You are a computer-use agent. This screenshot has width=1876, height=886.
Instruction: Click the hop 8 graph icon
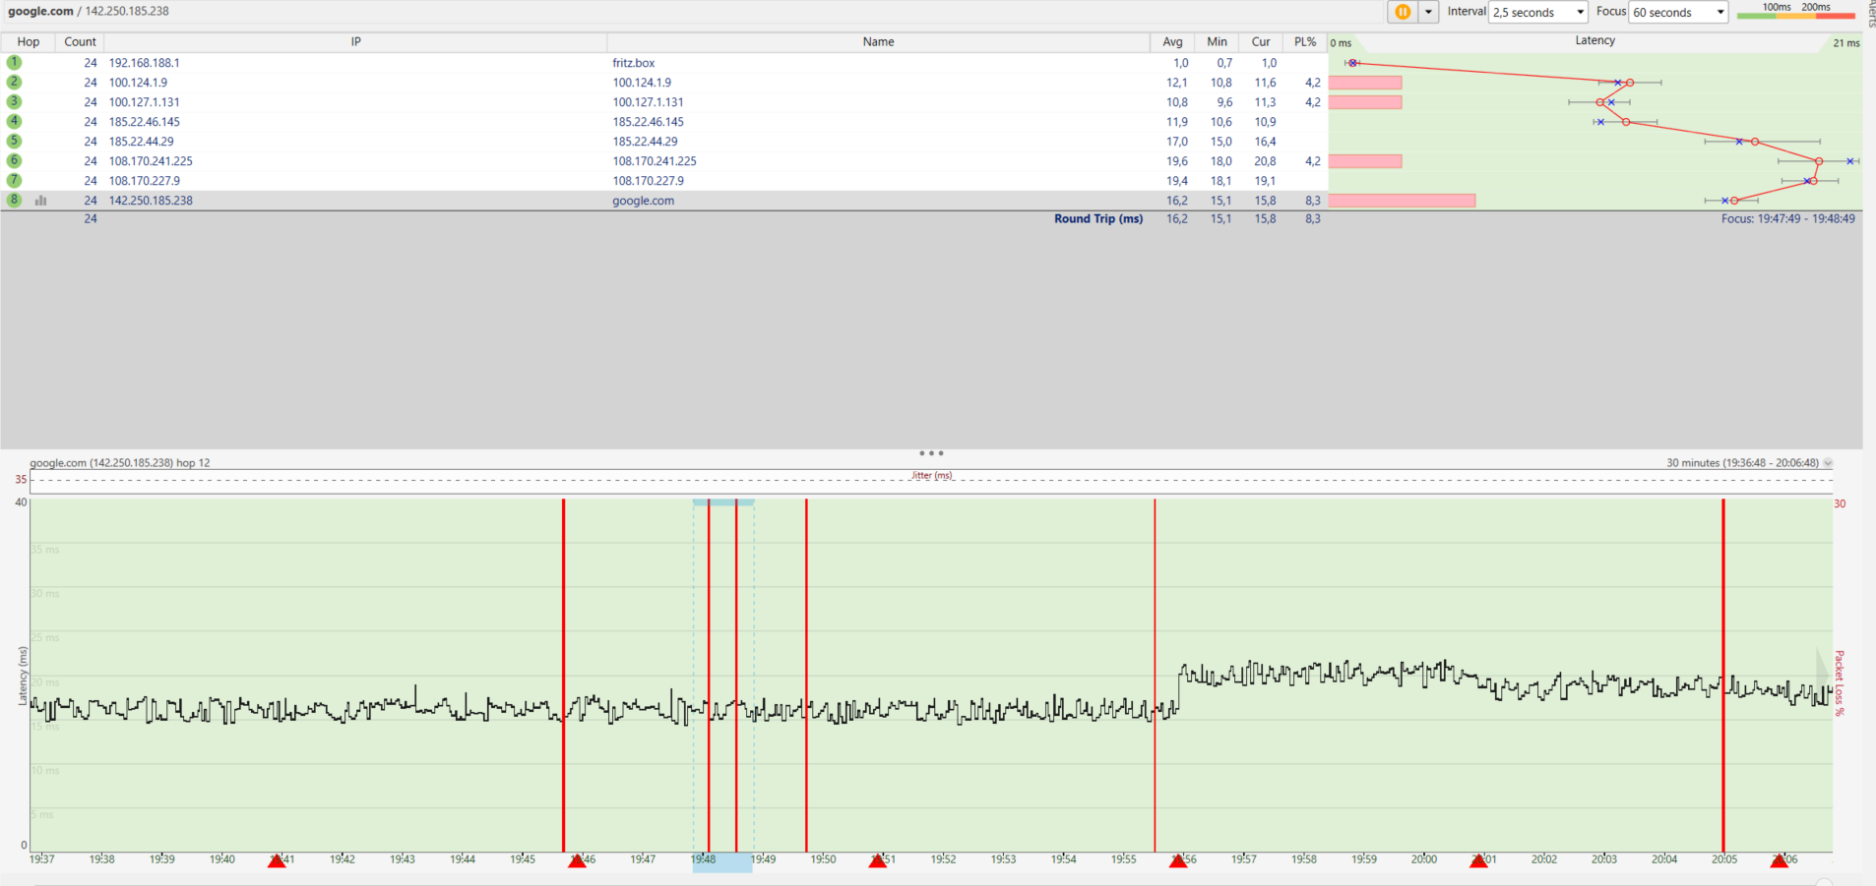pyautogui.click(x=41, y=201)
